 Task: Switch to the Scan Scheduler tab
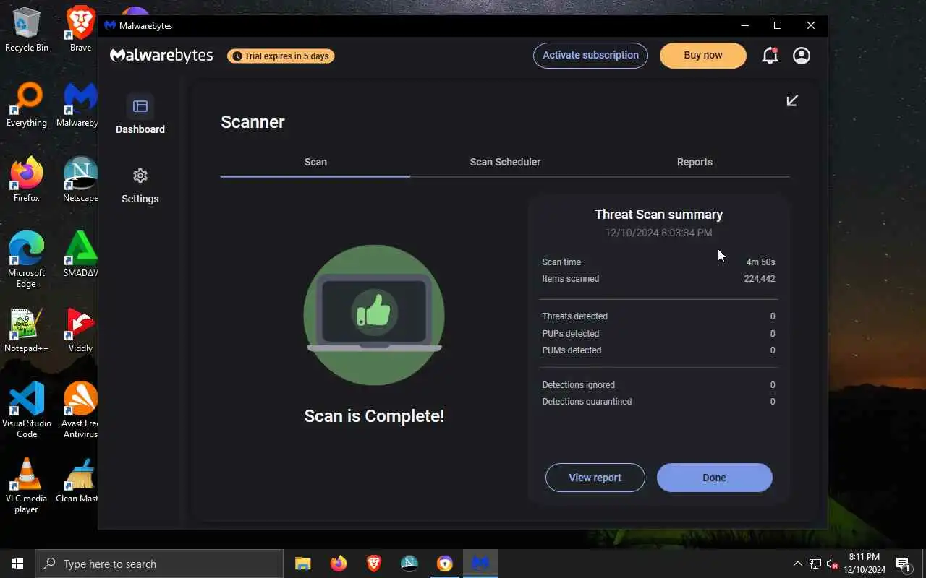point(505,162)
